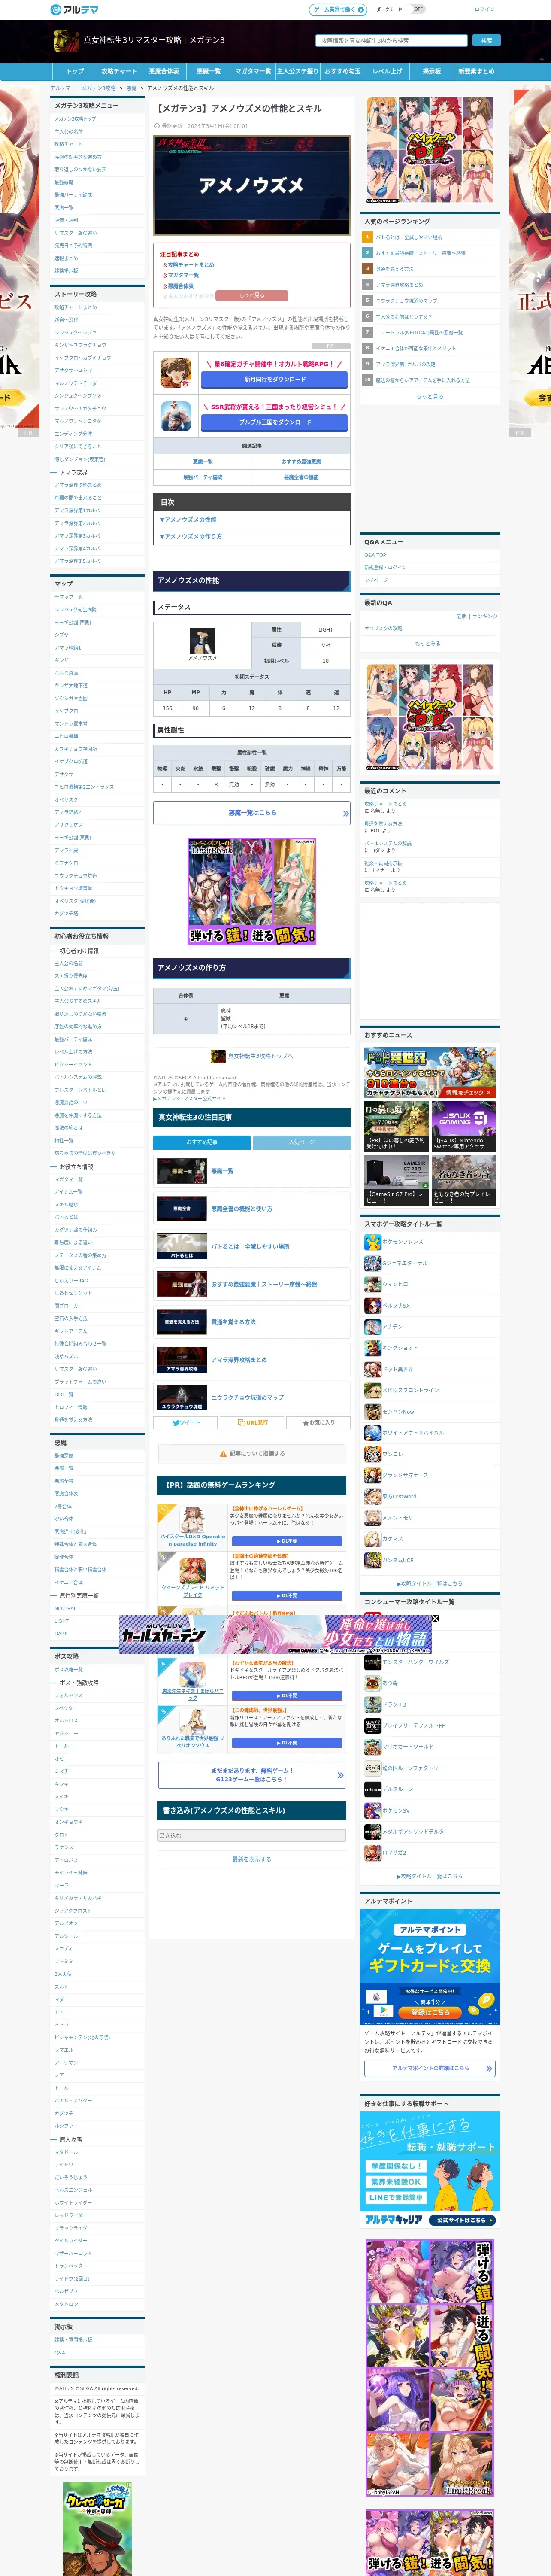Viewport: 551px width, 2576px height.
Task: Click the small game icon beside 真女神転生3攻略トップへ
Action: [x=218, y=1056]
